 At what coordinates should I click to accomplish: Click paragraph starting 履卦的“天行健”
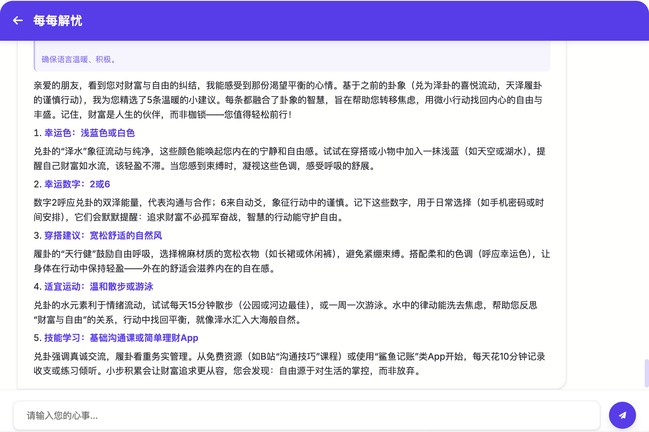click(x=292, y=261)
